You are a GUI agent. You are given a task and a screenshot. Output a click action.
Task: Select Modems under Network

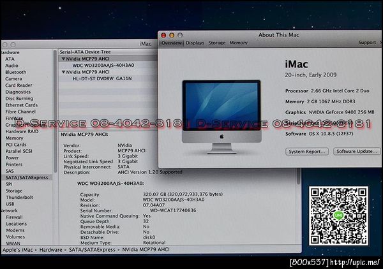(x=15, y=230)
